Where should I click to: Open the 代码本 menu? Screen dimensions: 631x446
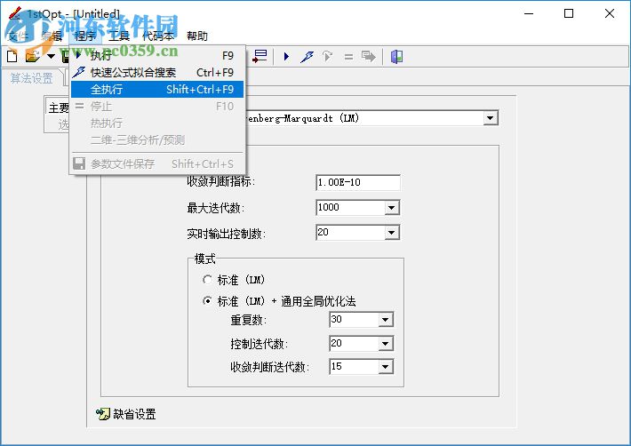(158, 36)
